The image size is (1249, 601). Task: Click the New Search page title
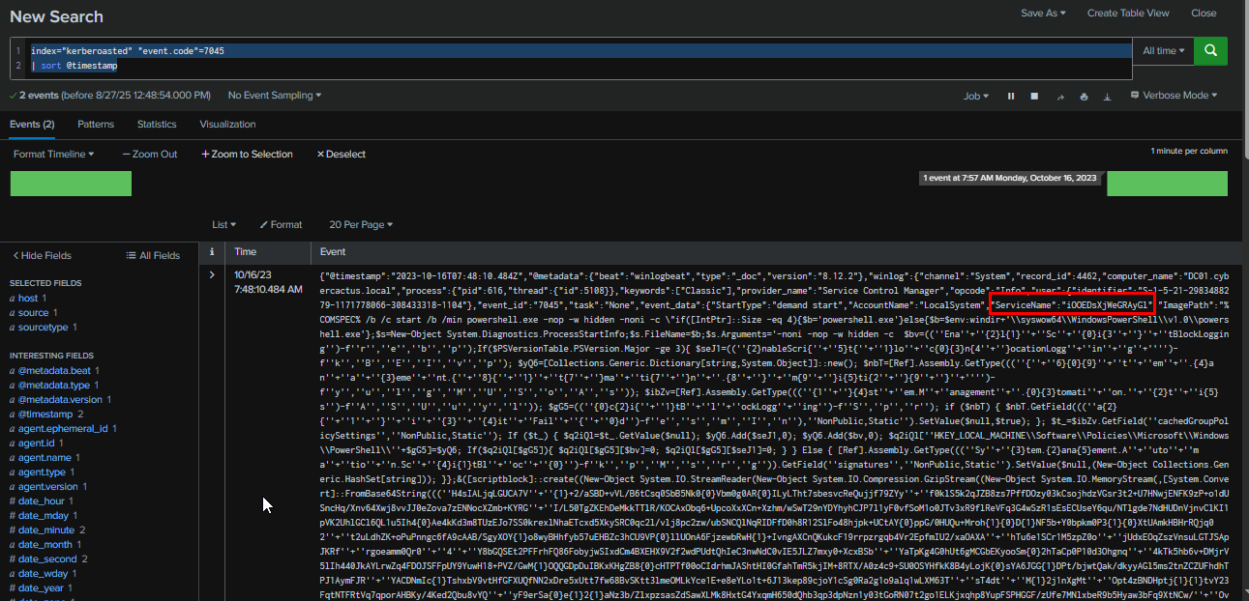click(57, 16)
